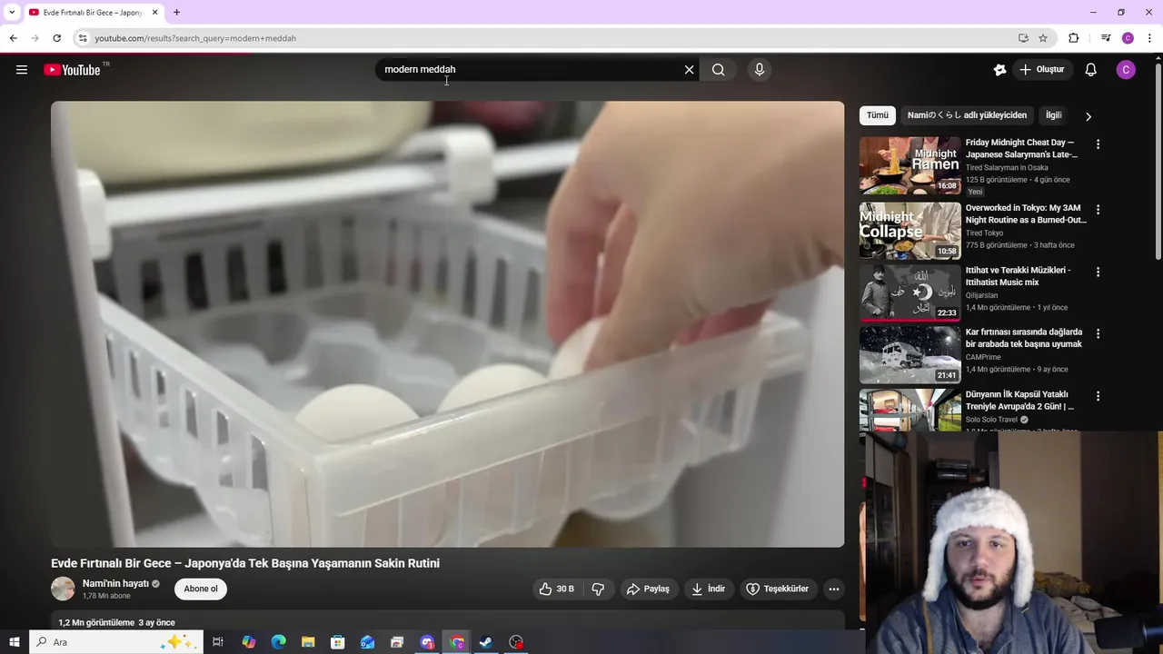Viewport: 1163px width, 654px height.
Task: Select the 'Namiのくらし adlı yükleyiciden' chip
Action: pos(967,115)
